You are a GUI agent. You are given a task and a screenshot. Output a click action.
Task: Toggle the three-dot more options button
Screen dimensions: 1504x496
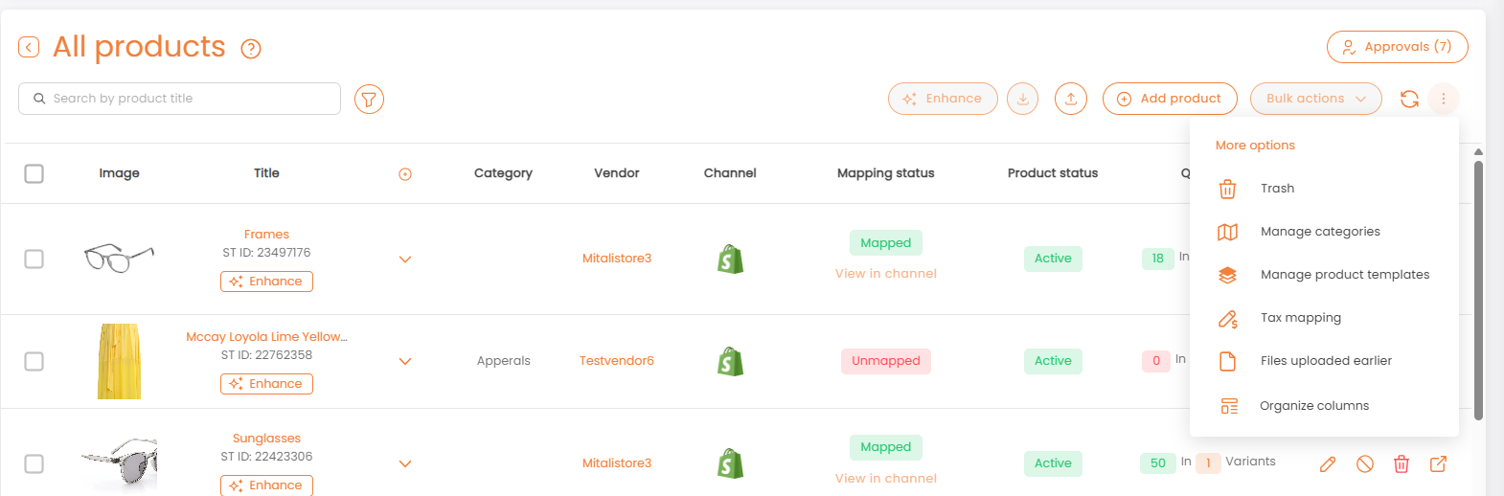click(1443, 99)
